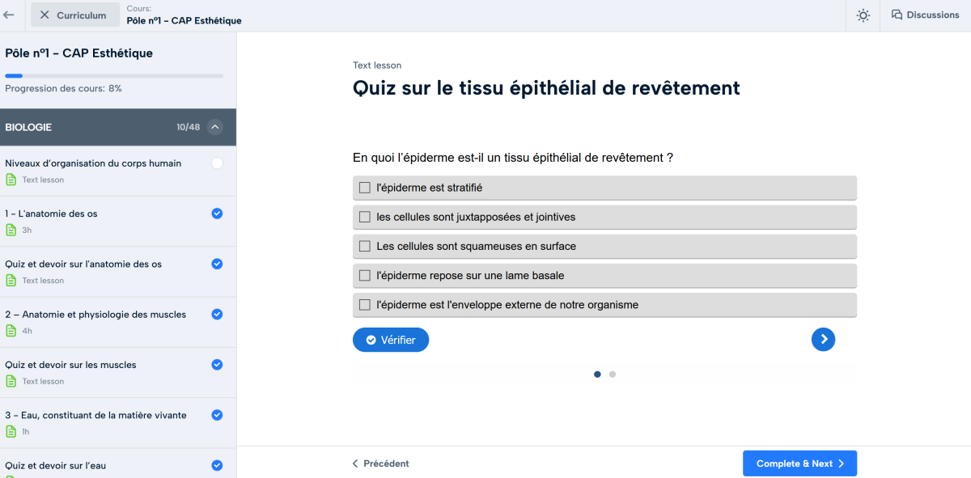The image size is (971, 478).
Task: Open "Quiz et devoir sur les muscles" lesson
Action: tap(70, 365)
